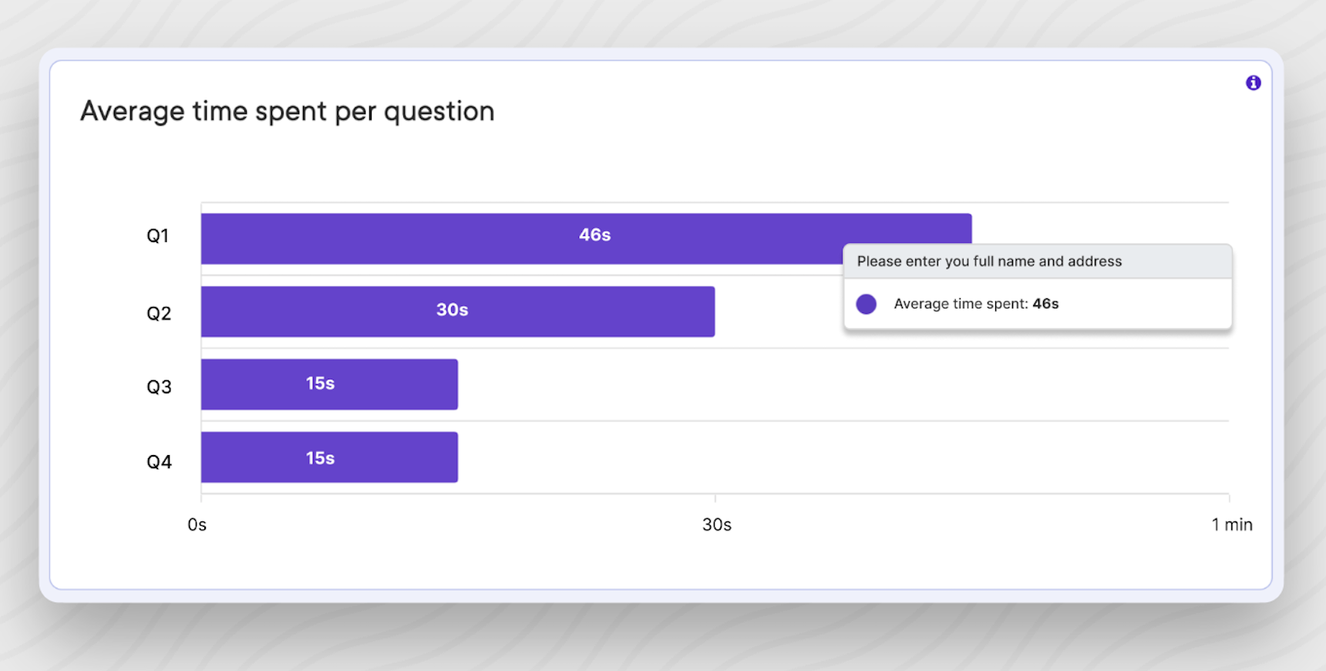Viewport: 1326px width, 671px height.
Task: Click the Q2 axis label
Action: click(x=159, y=313)
